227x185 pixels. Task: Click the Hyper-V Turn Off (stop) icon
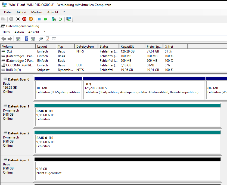(x=18, y=19)
